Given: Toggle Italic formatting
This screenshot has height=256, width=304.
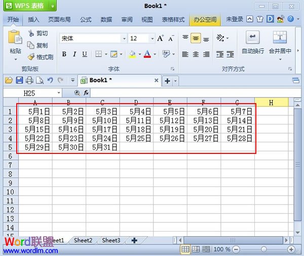Looking at the screenshot, I should tap(74, 54).
